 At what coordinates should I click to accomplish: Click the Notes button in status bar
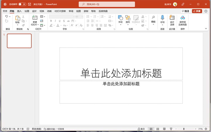pos(141,129)
